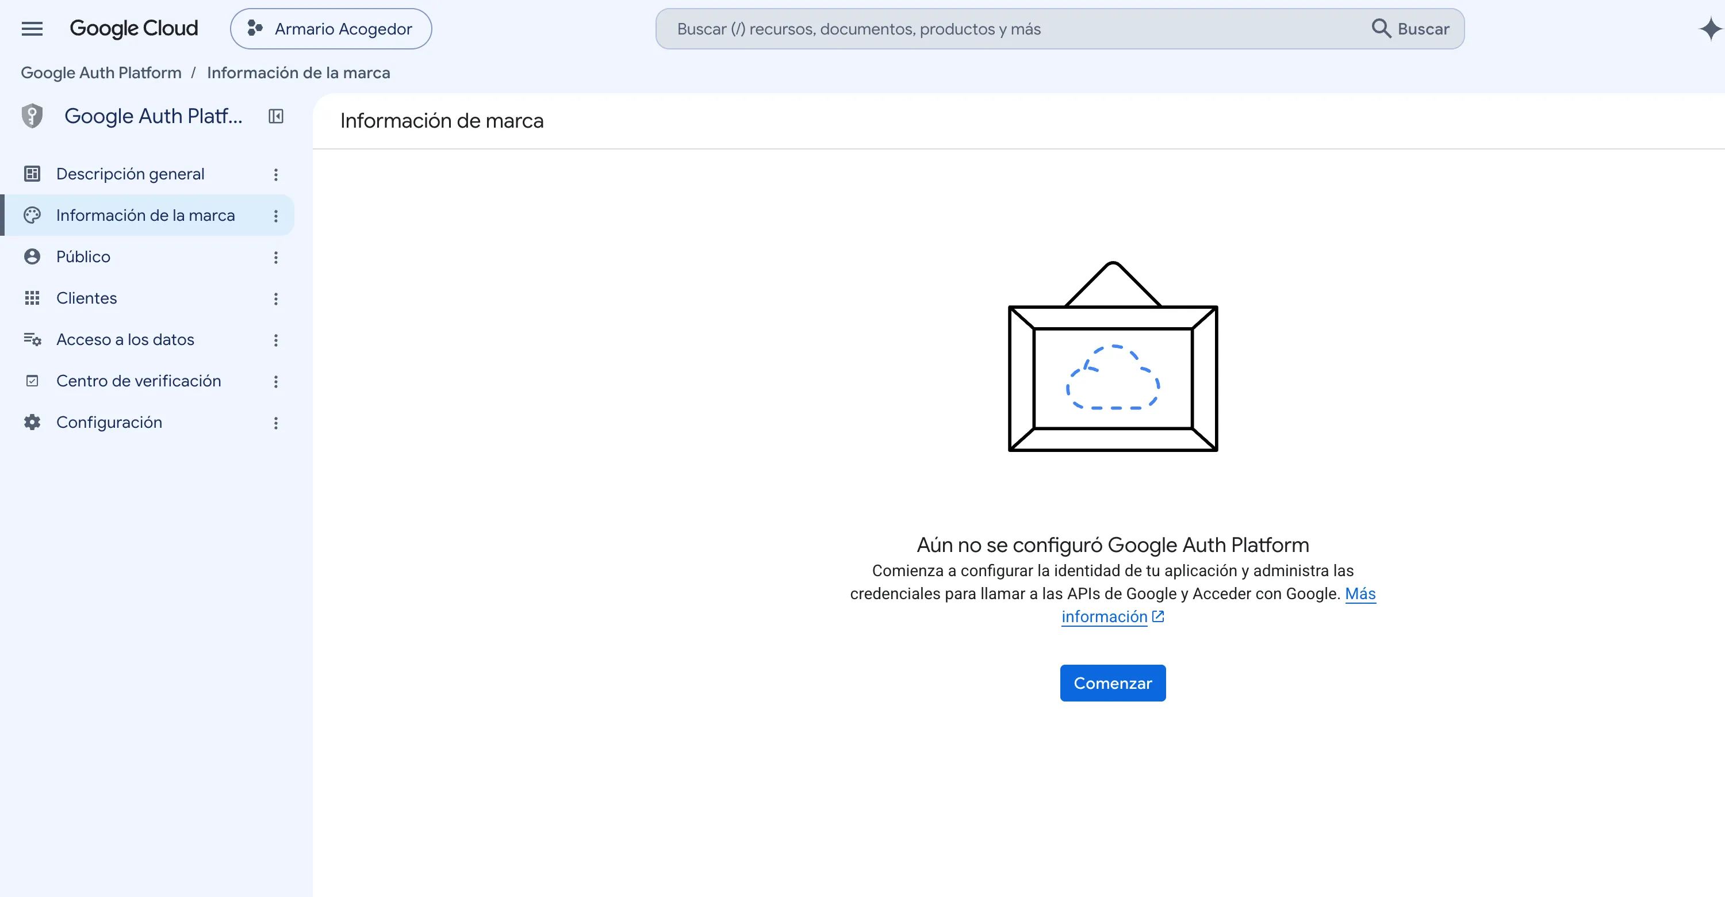Open more options for Información de la marca

(276, 216)
